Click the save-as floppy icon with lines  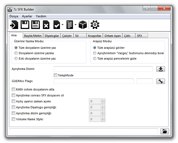coord(36,25)
